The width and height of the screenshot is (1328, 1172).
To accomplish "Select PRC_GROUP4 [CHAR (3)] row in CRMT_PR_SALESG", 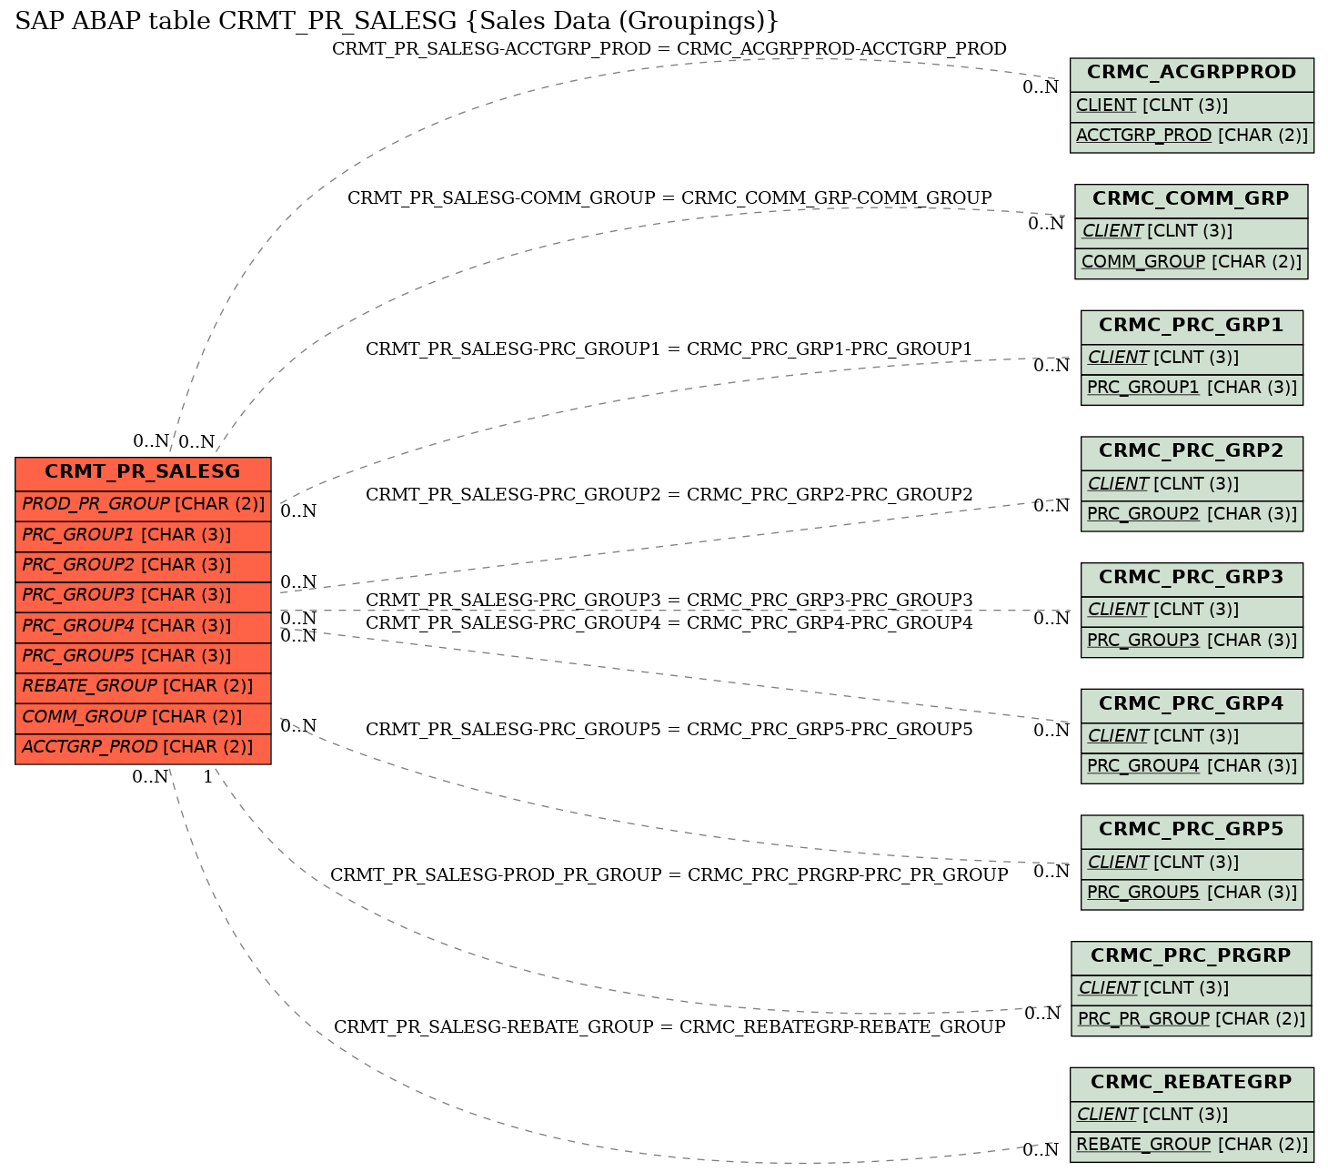I will pos(143,627).
